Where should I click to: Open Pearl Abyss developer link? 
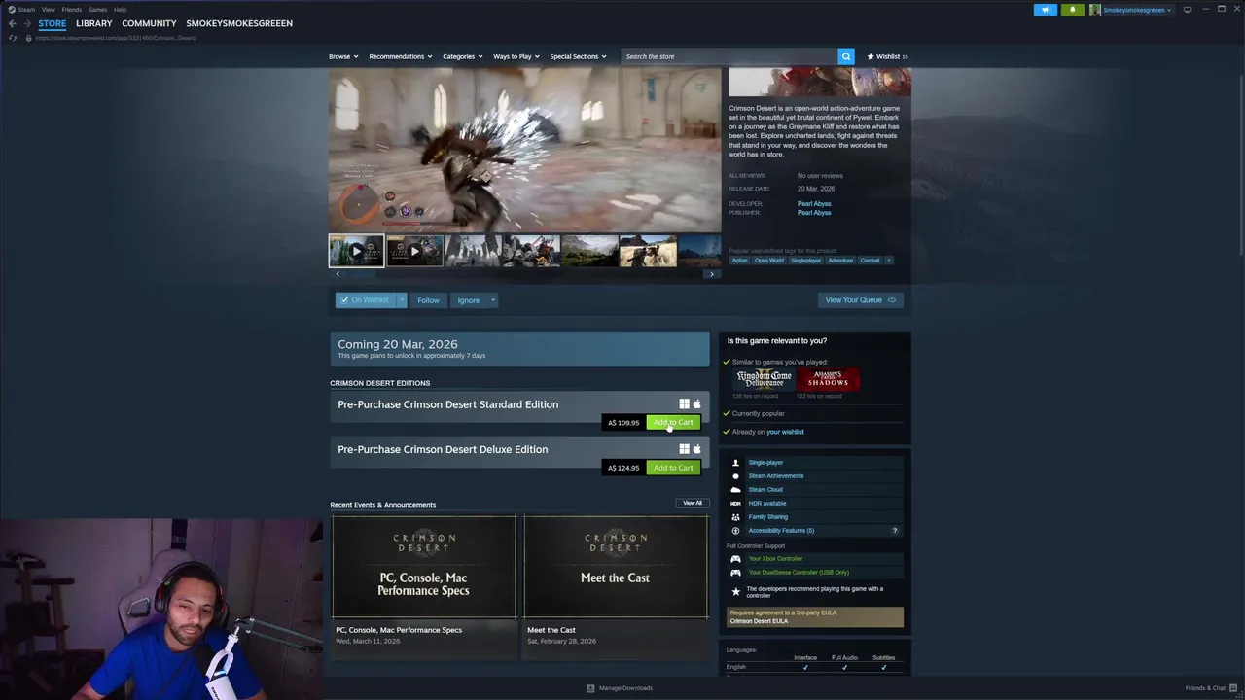tap(814, 204)
